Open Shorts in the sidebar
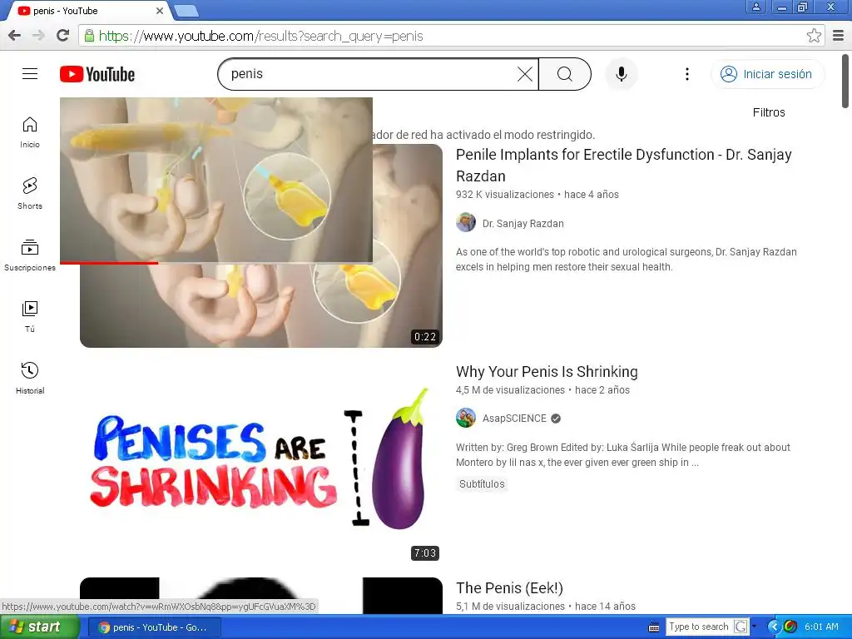This screenshot has height=639, width=852. (x=30, y=193)
